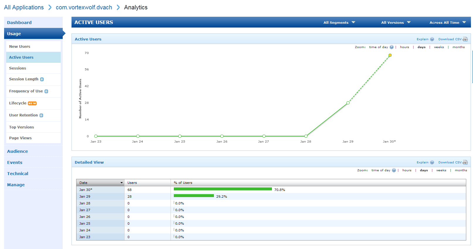Click breadcrumb chevron after com.vortexwolf.dvach

coord(118,7)
